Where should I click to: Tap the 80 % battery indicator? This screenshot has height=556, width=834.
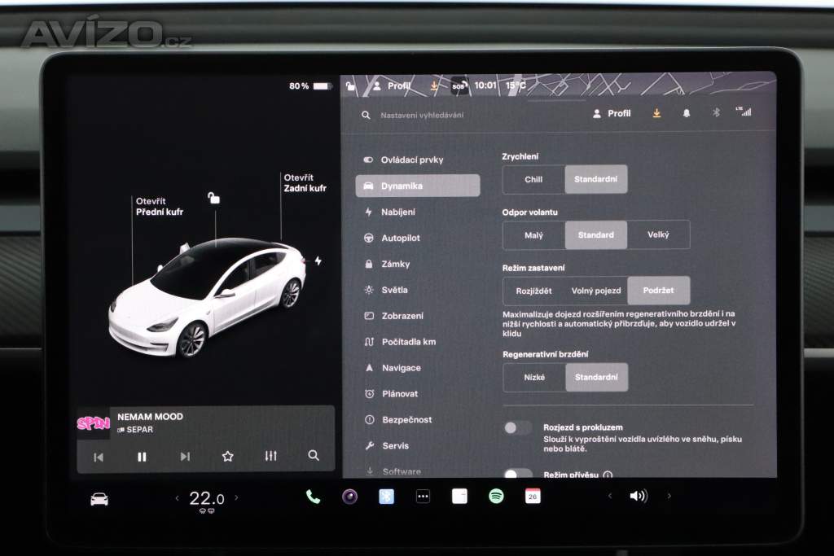[309, 86]
